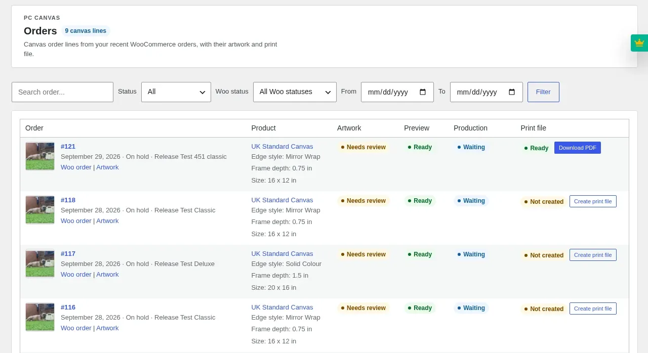Click Waiting production status for order #117
The height and width of the screenshot is (353, 648).
[471, 254]
